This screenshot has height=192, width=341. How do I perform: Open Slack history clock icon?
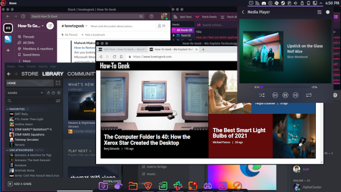click(23, 16)
